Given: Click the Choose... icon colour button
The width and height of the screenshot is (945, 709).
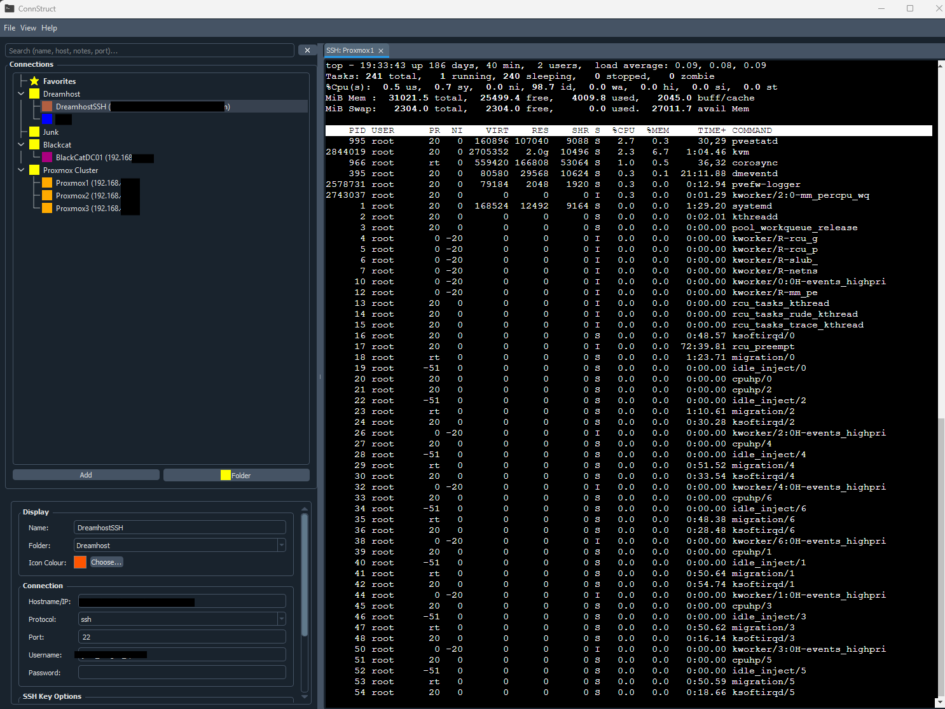Looking at the screenshot, I should [x=106, y=562].
